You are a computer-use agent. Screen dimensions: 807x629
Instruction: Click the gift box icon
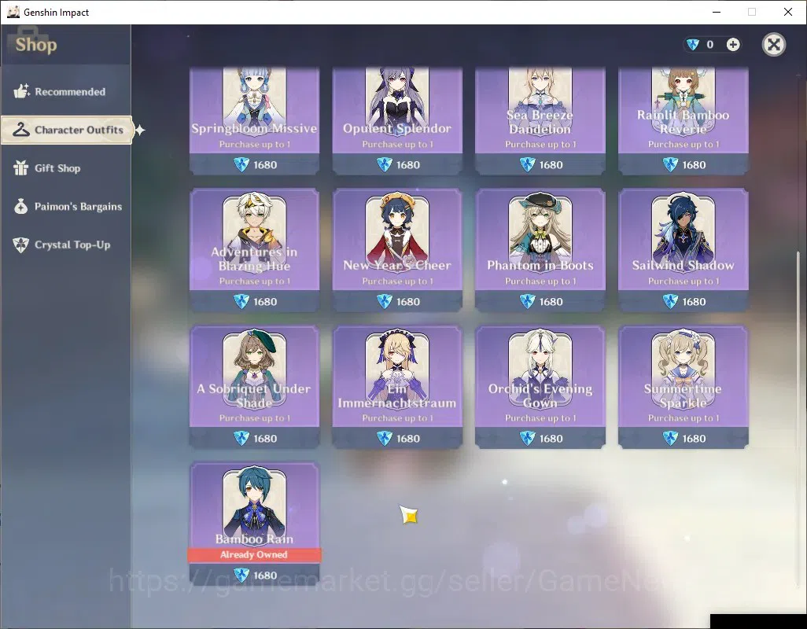click(20, 168)
